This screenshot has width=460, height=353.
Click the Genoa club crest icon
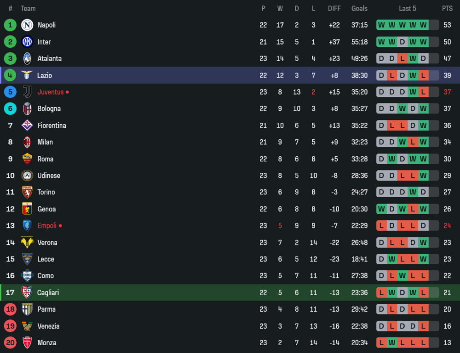coord(27,209)
